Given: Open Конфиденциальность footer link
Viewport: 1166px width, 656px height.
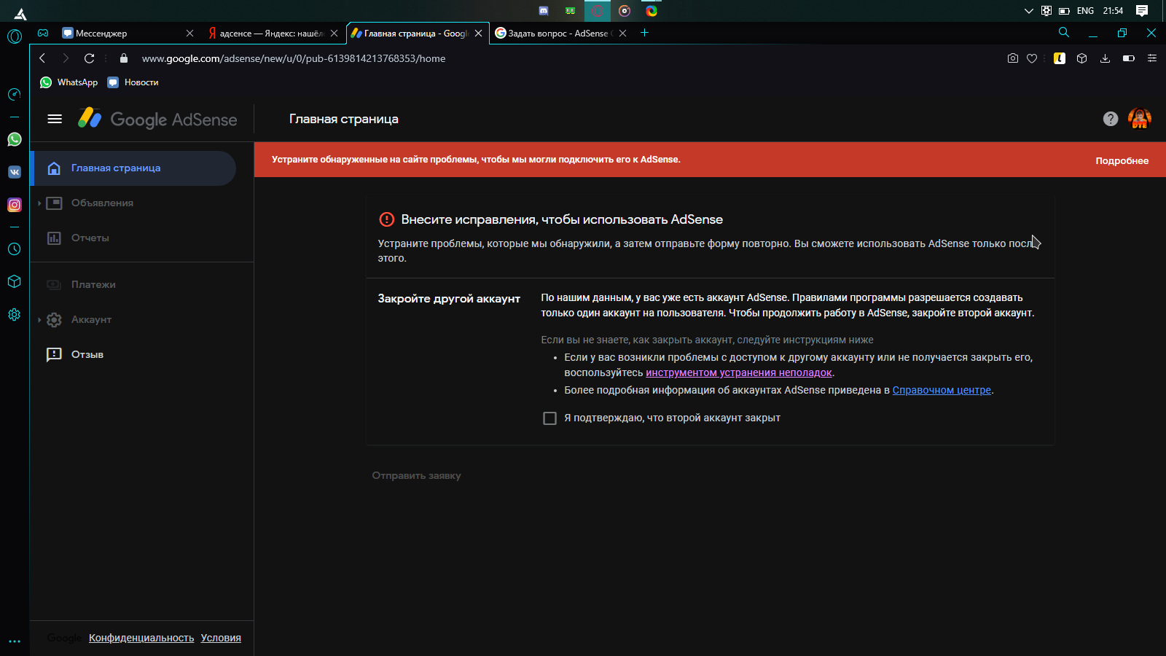Looking at the screenshot, I should point(141,638).
